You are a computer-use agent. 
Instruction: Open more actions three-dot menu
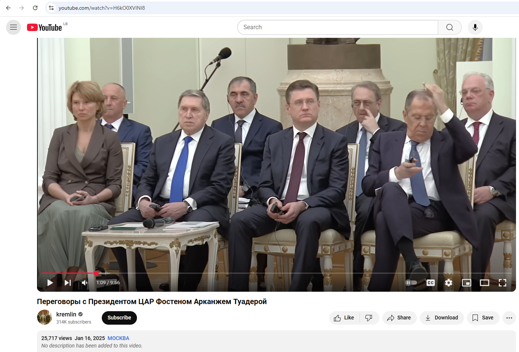[x=509, y=318]
